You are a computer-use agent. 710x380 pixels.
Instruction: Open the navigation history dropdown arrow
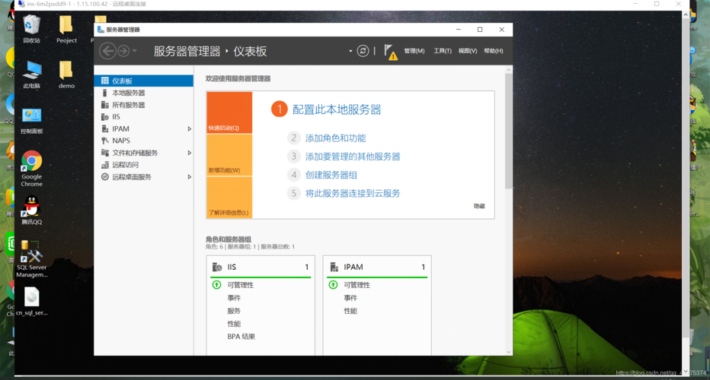(135, 51)
